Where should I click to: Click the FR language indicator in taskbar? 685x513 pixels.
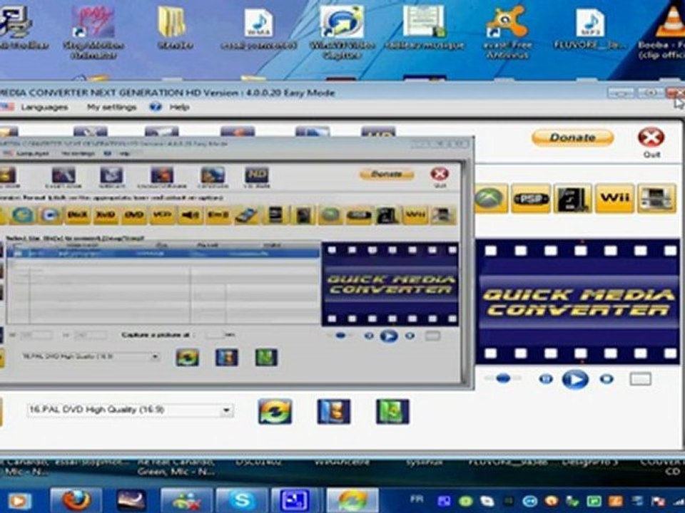coord(417,499)
